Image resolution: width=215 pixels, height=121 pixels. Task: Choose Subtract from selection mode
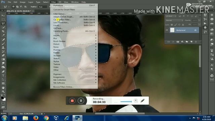click(21, 7)
